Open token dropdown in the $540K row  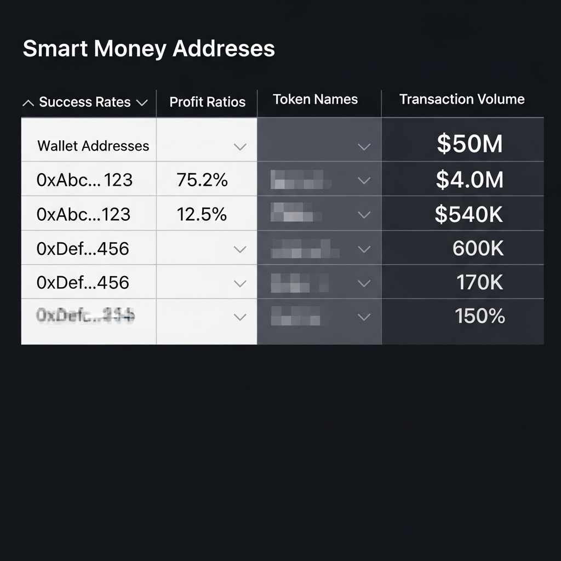pos(364,215)
